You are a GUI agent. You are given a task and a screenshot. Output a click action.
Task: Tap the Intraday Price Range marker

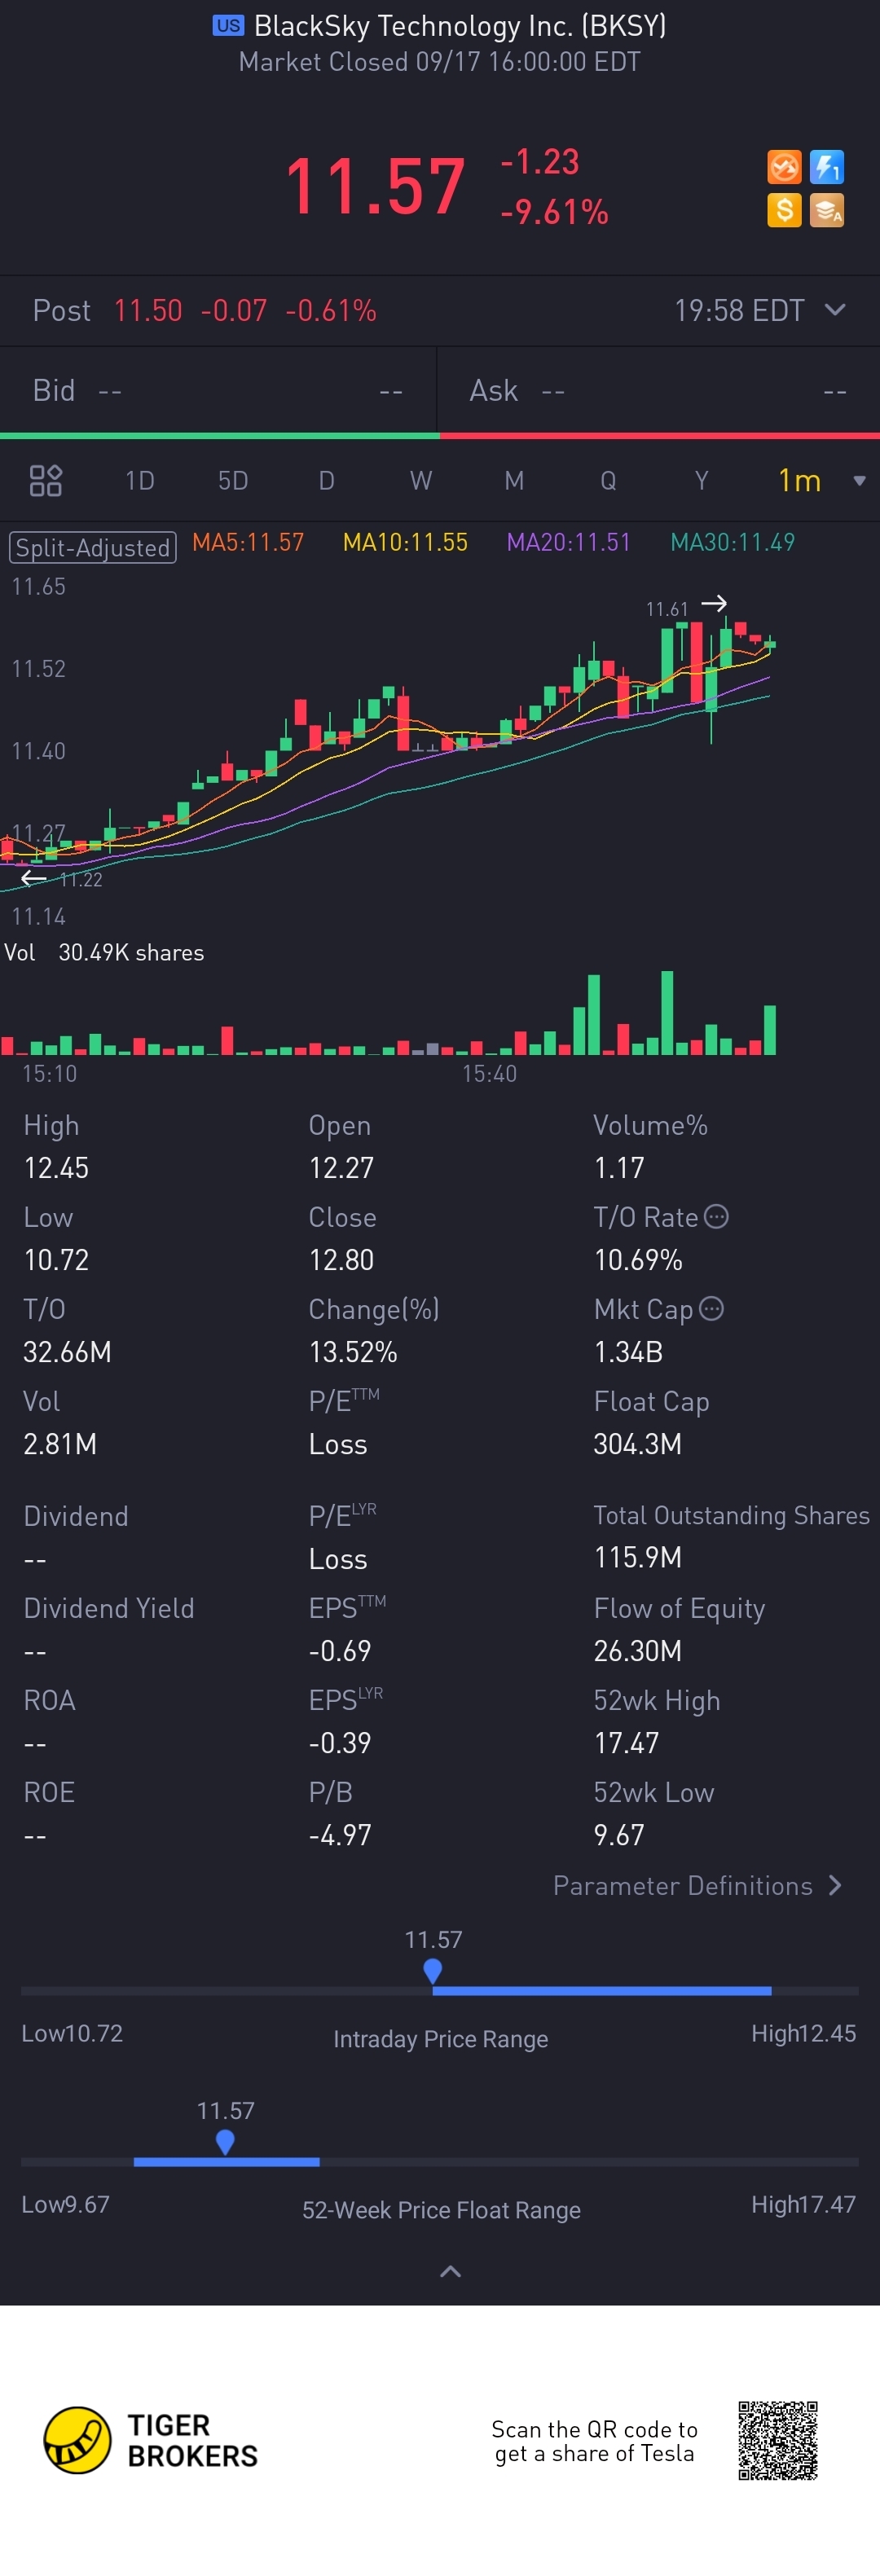click(433, 1970)
